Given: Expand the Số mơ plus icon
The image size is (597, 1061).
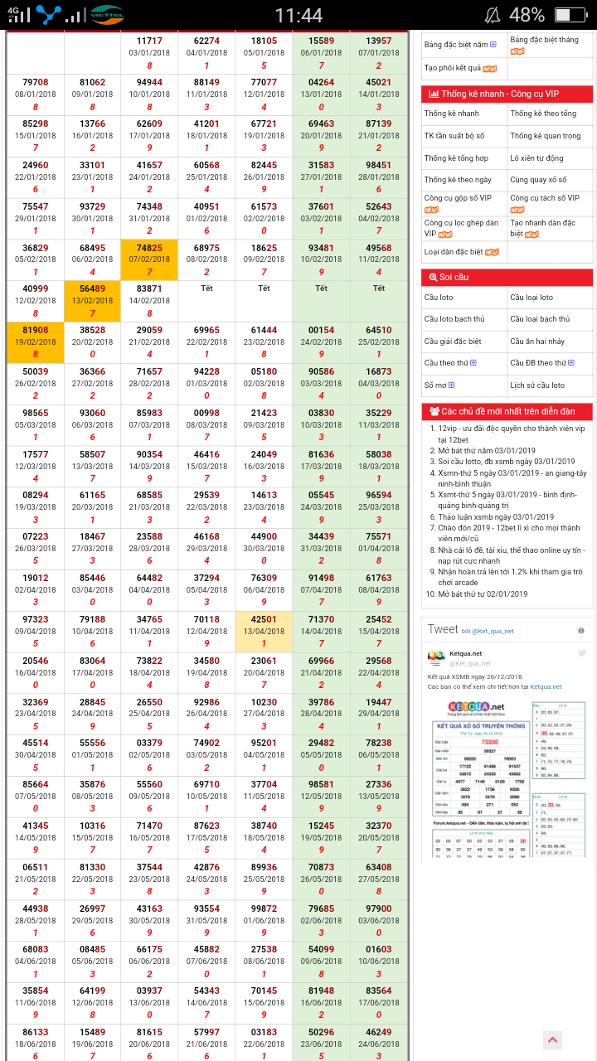Looking at the screenshot, I should pos(451,385).
